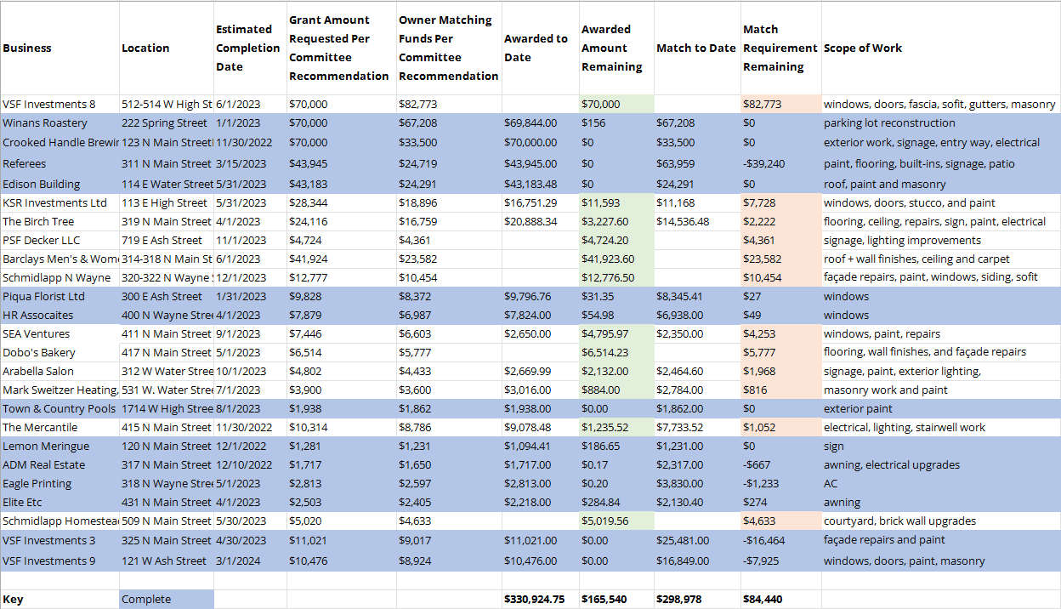
Task: Click the -$39,240 match remaining cell
Action: pyautogui.click(x=764, y=164)
